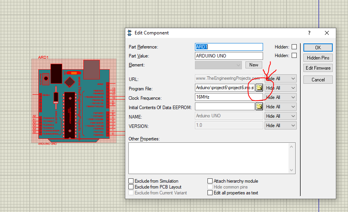
Task: Open EEPROM row Hide All dropdown
Action: (281, 107)
